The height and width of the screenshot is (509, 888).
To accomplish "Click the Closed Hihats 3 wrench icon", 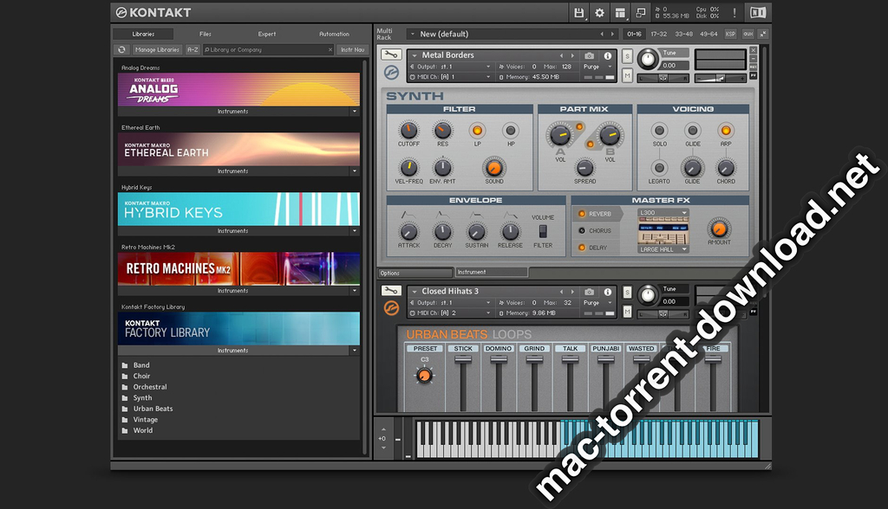I will pyautogui.click(x=390, y=291).
